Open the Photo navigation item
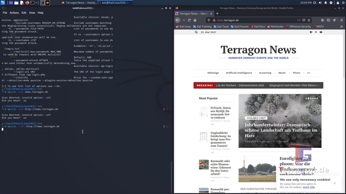 (296, 73)
